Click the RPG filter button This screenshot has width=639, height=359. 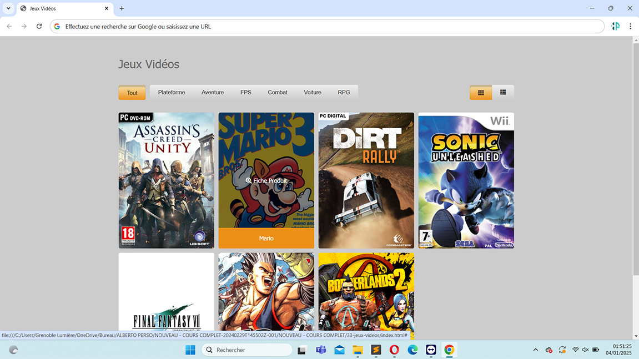click(344, 92)
